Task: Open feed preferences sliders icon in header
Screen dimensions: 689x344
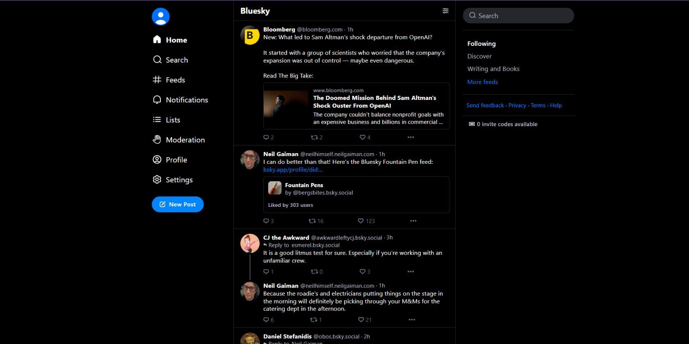Action: (445, 11)
